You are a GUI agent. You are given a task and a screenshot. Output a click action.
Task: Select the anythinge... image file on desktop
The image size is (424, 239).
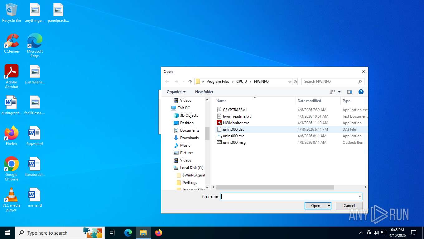[35, 13]
